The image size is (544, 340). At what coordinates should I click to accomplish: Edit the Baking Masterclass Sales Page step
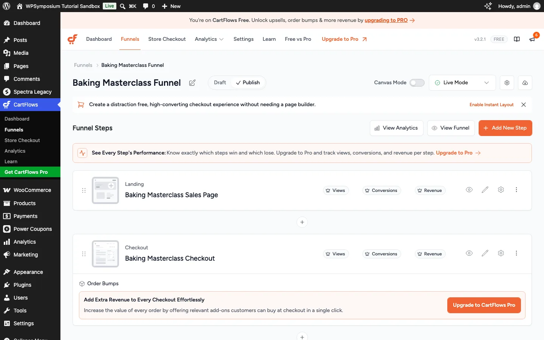pos(485,190)
